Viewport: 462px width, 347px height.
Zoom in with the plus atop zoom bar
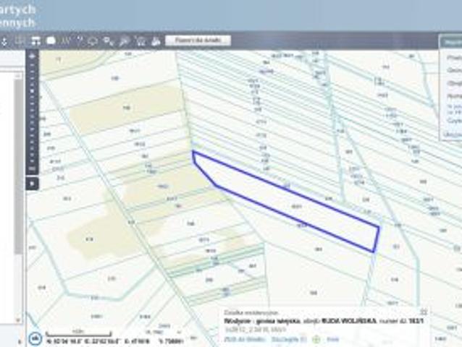(33, 56)
